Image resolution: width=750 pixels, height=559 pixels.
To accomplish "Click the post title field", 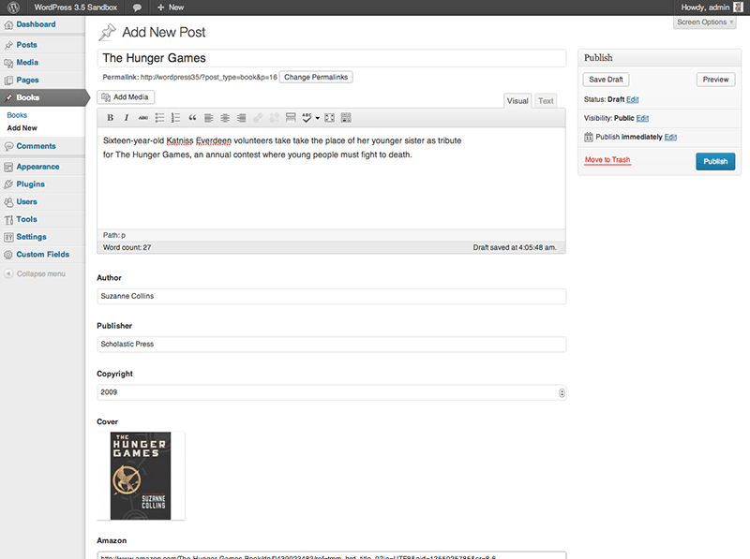I will pos(332,58).
